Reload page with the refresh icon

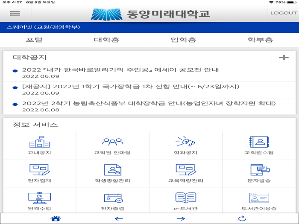242,218
